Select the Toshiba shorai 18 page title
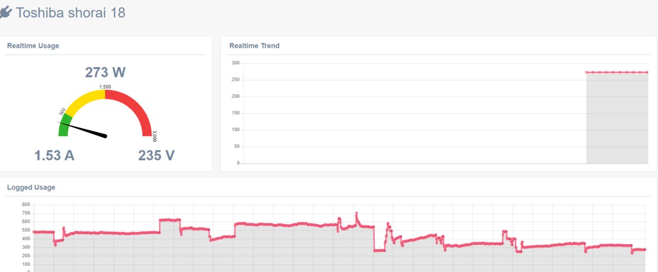The height and width of the screenshot is (272, 658). pos(70,12)
